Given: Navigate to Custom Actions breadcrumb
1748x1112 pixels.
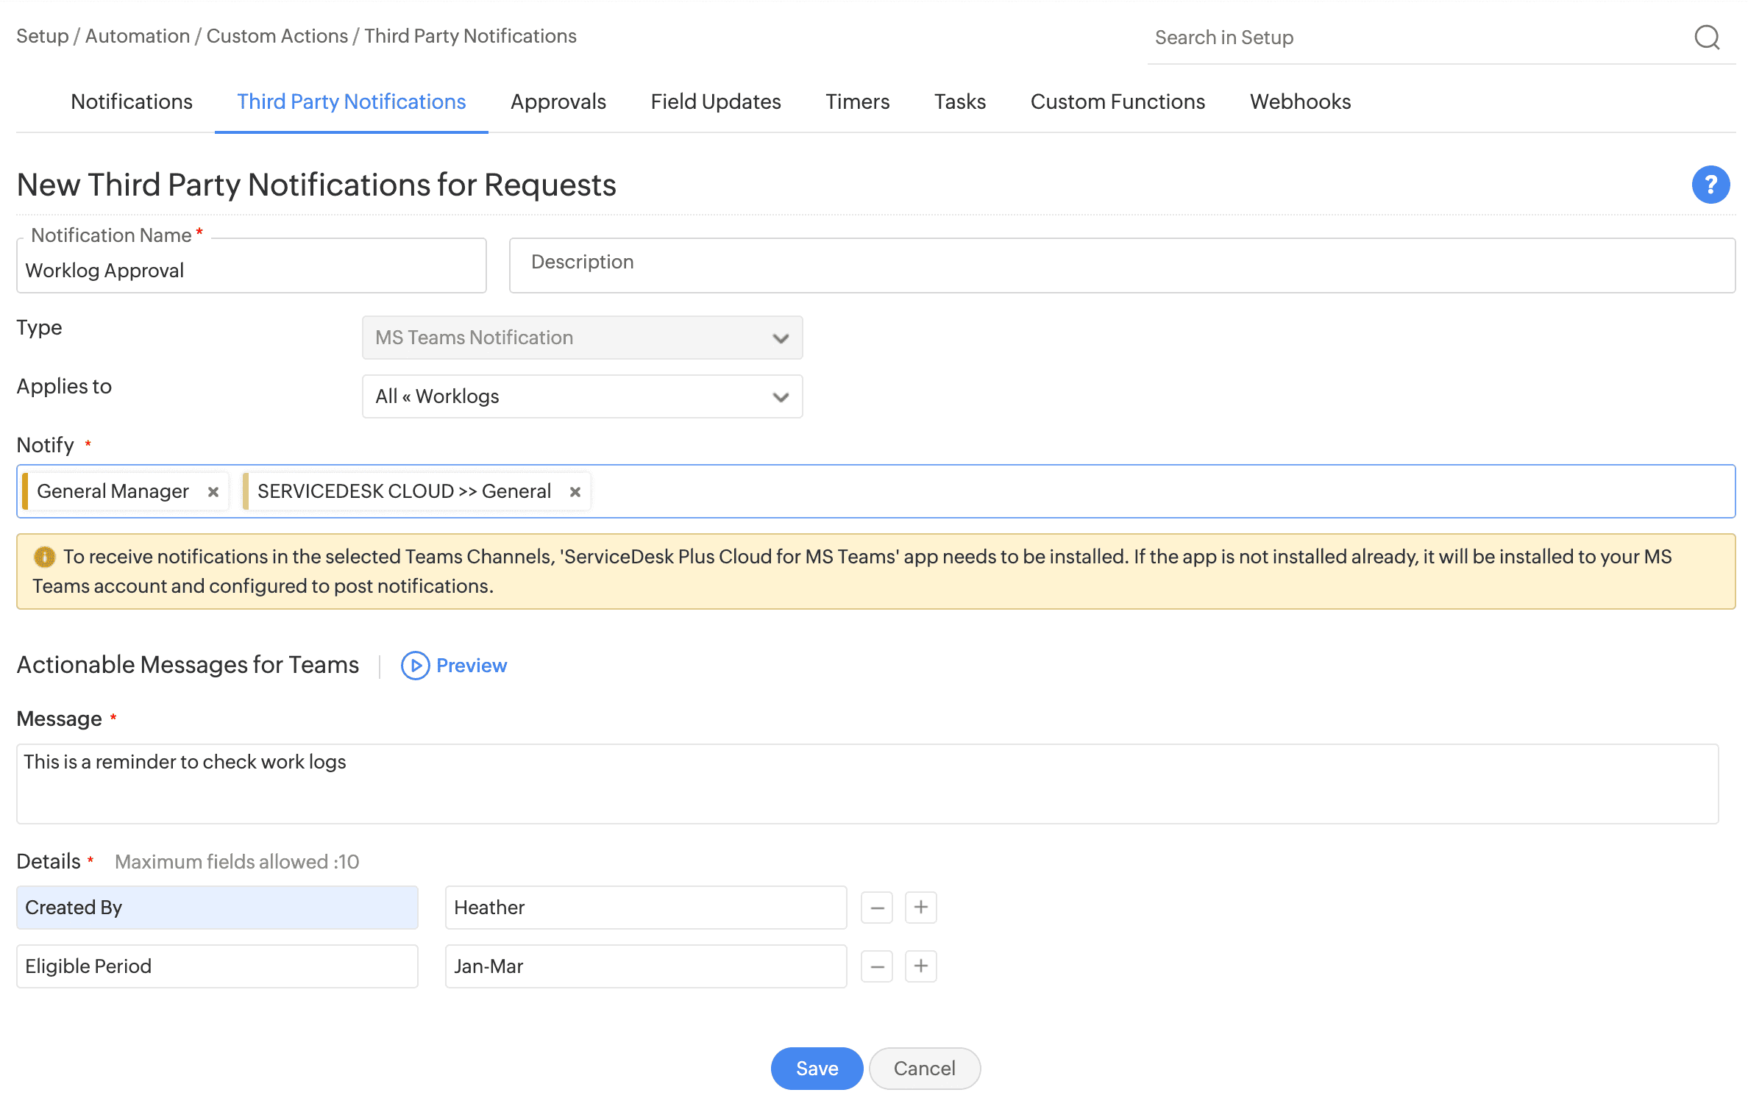Looking at the screenshot, I should (x=277, y=36).
